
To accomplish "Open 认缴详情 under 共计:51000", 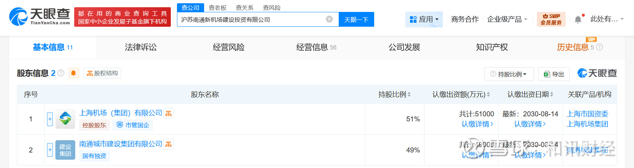I will pos(477,124).
